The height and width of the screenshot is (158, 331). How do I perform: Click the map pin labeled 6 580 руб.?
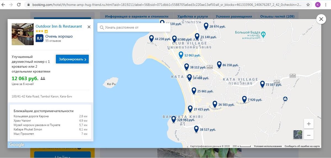(x=174, y=39)
